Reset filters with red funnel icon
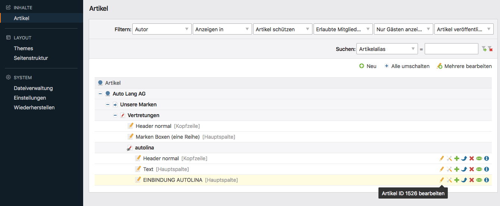The width and height of the screenshot is (500, 206). 490,49
